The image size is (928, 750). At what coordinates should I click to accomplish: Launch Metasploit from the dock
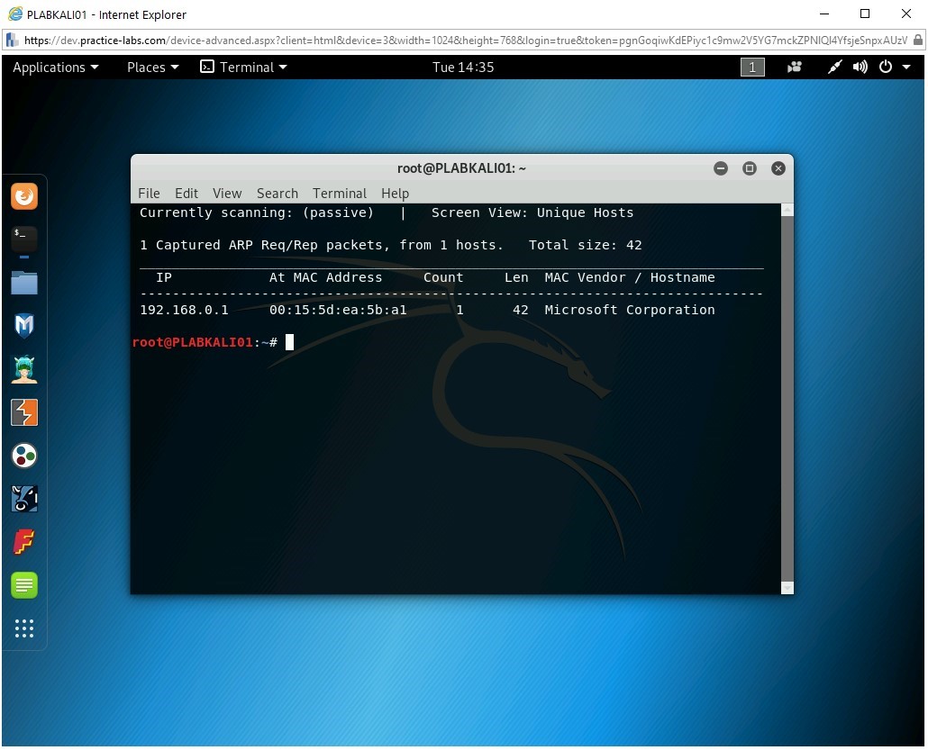[x=24, y=326]
